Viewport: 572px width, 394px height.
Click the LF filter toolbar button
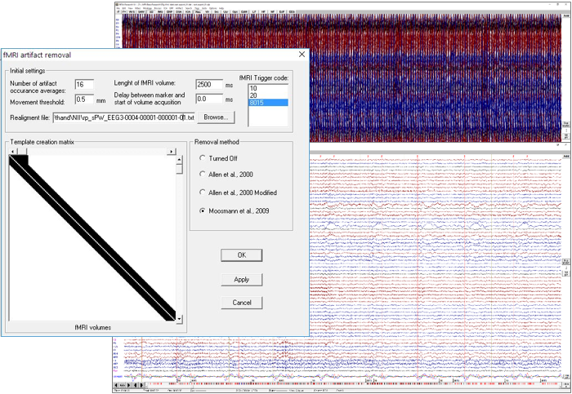point(253,11)
